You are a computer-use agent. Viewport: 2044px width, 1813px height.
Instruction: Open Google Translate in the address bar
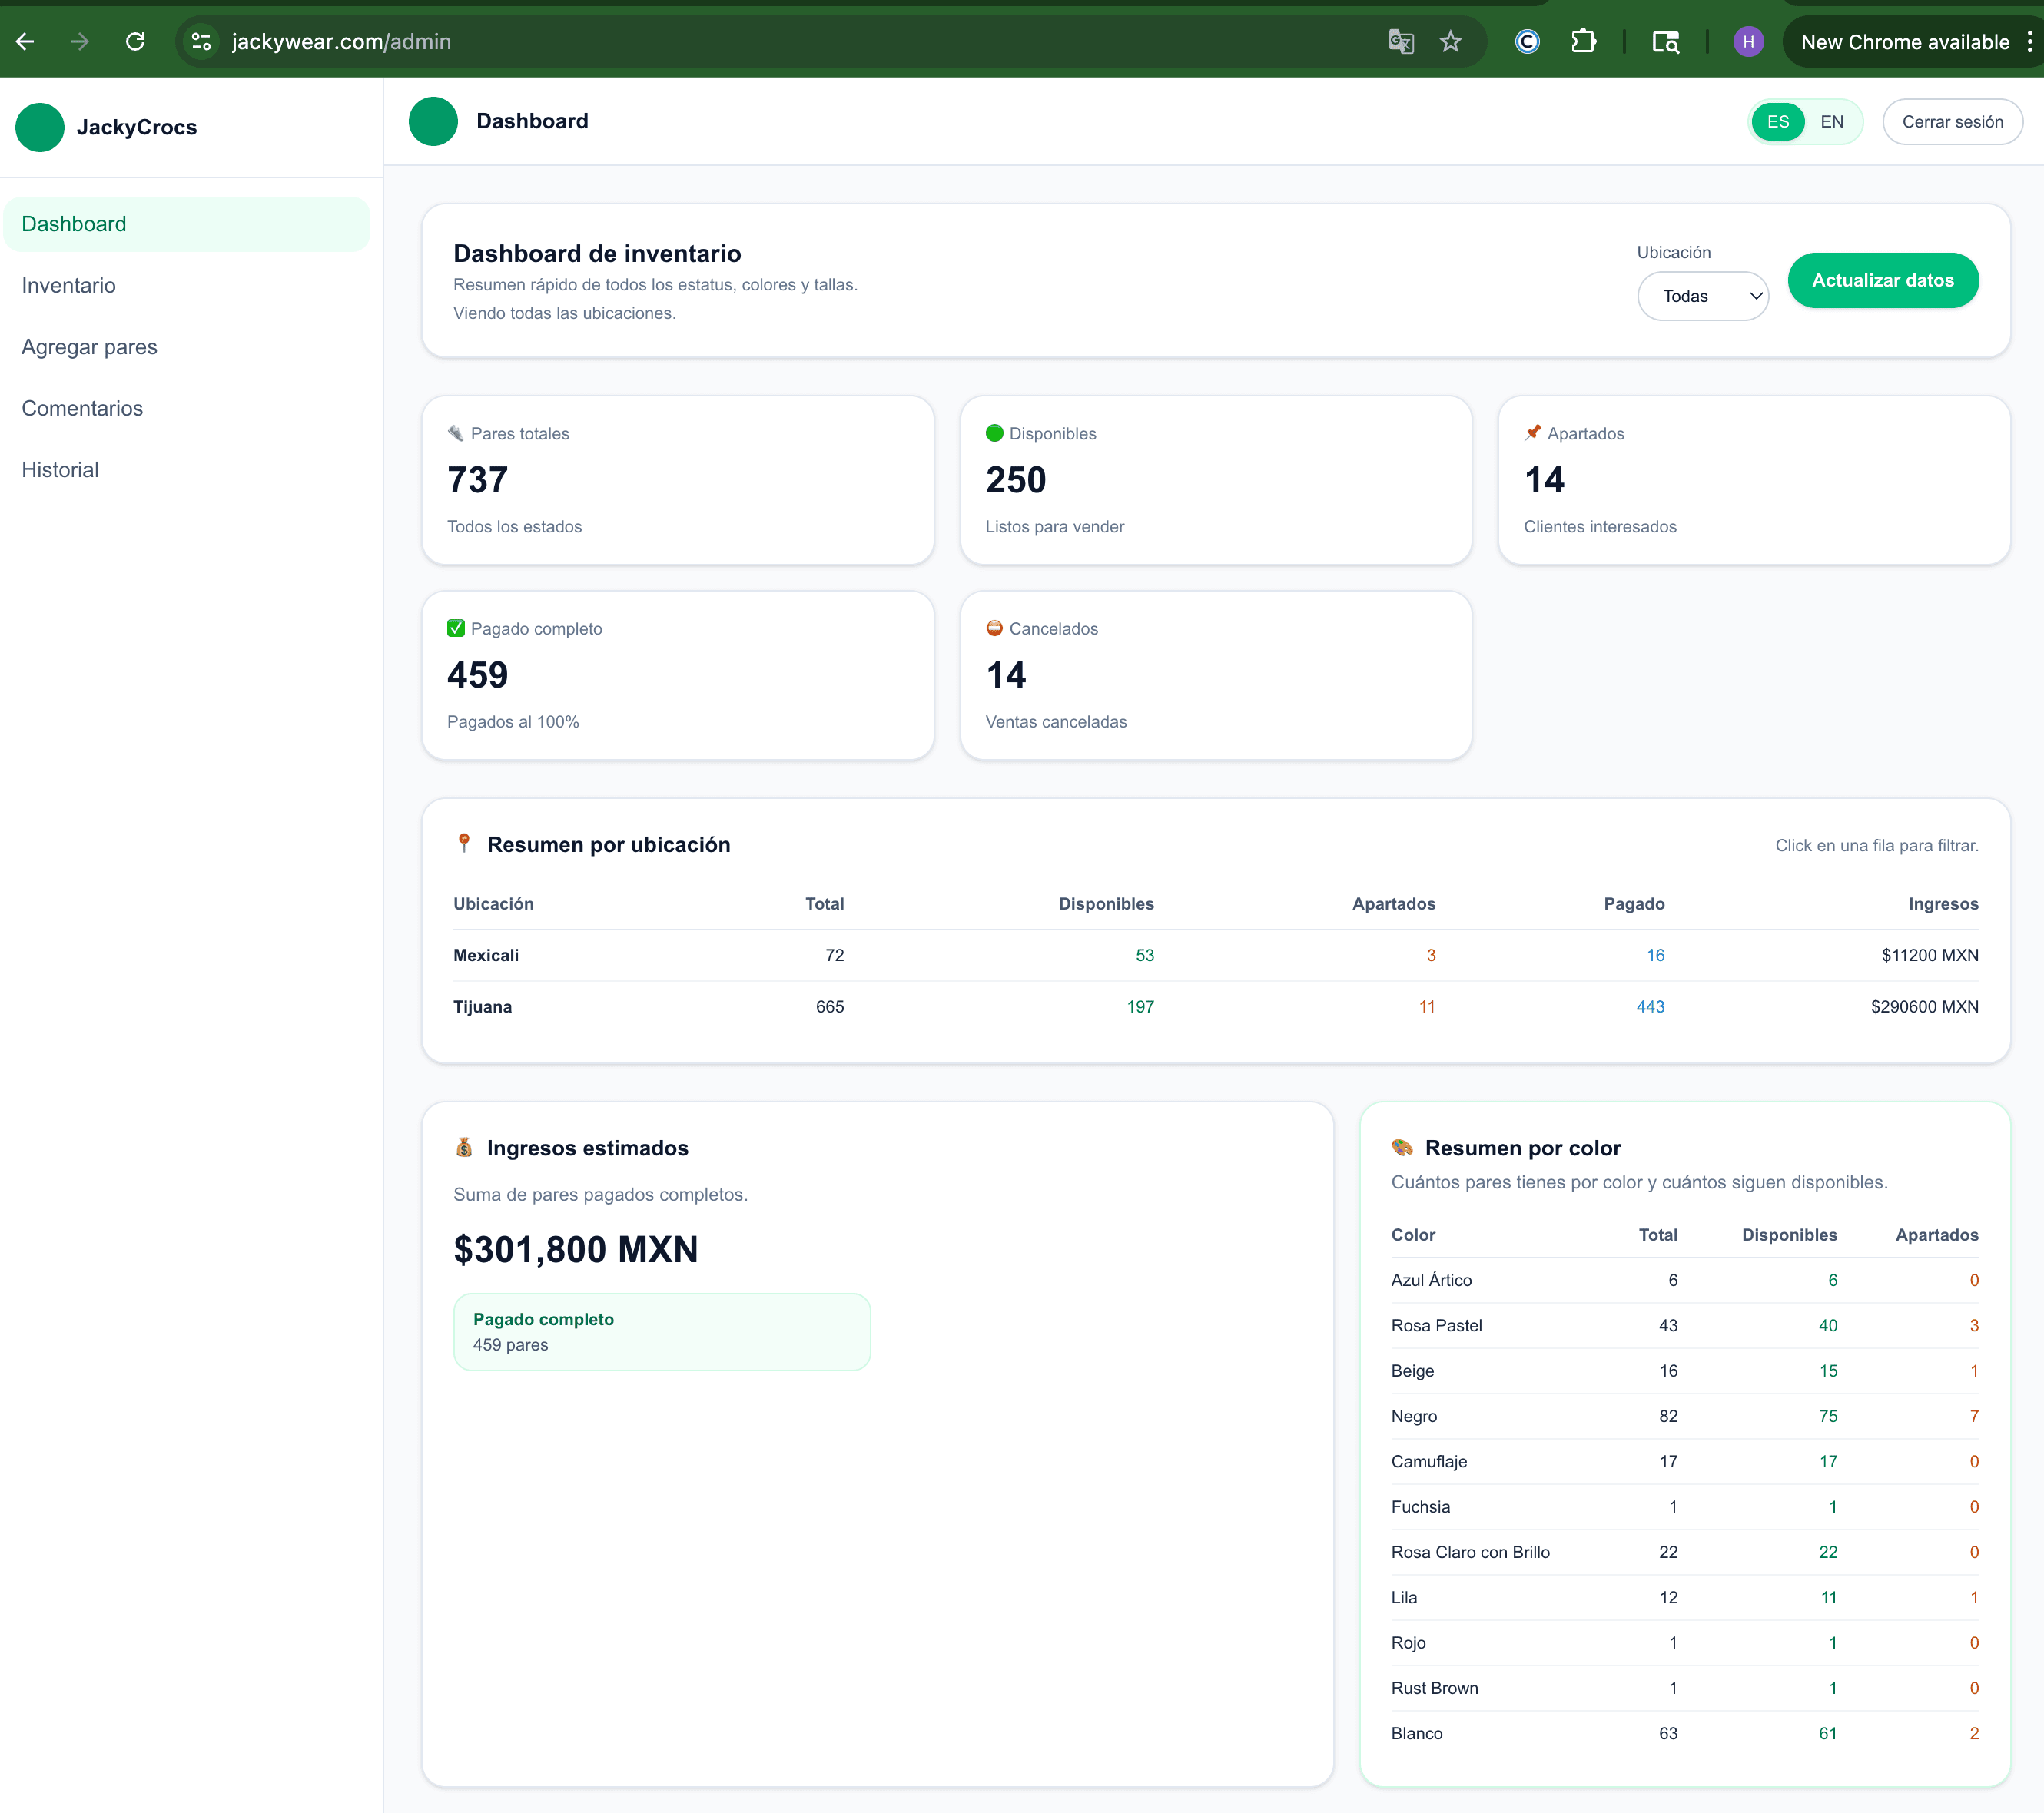tap(1401, 41)
